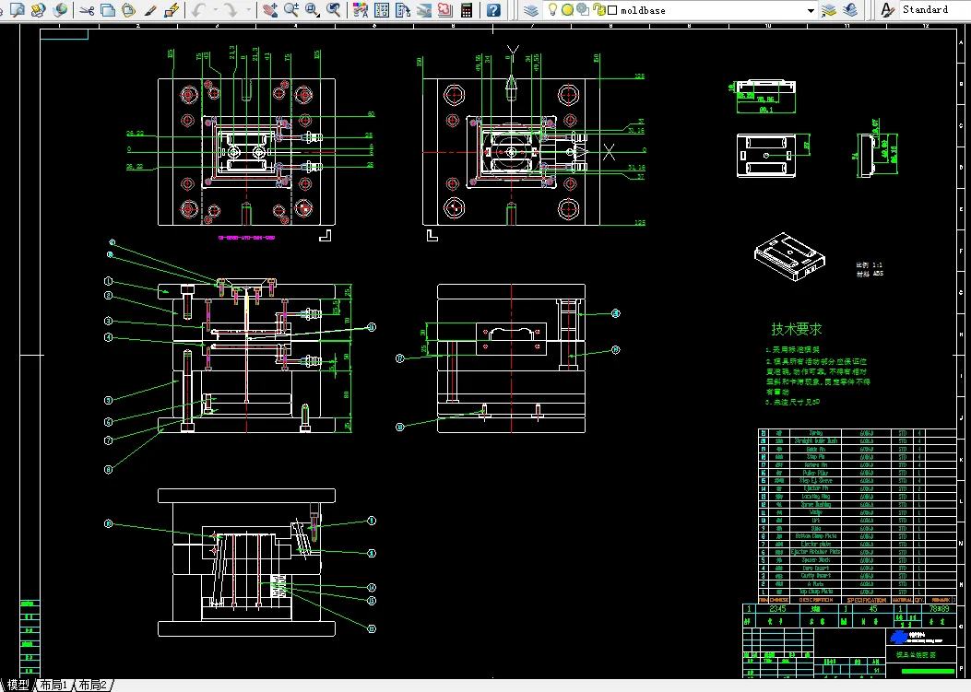971x692 pixels.
Task: Select the Zoom Realtime magnifier
Action: tap(291, 9)
